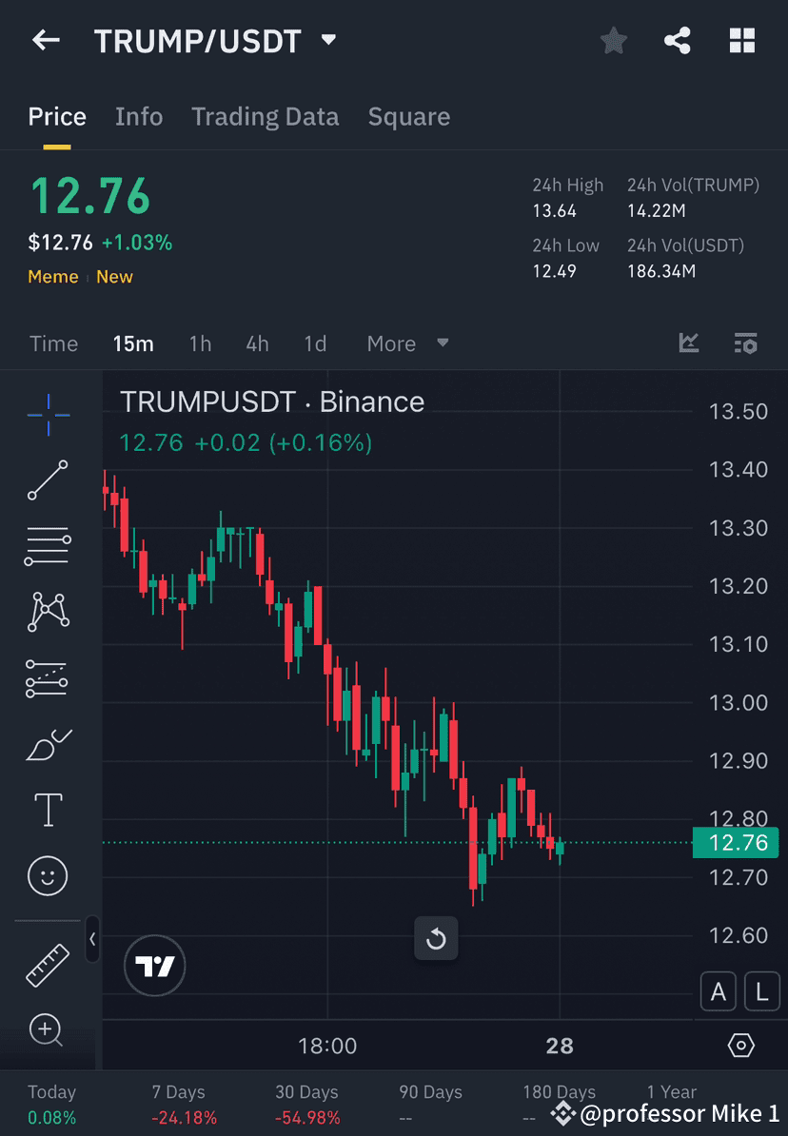
Task: Select the 1h timeframe
Action: [200, 343]
